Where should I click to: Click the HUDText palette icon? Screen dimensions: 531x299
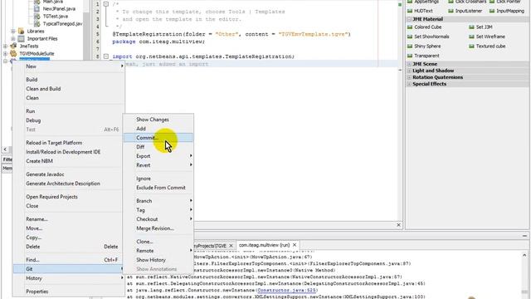tap(410, 11)
